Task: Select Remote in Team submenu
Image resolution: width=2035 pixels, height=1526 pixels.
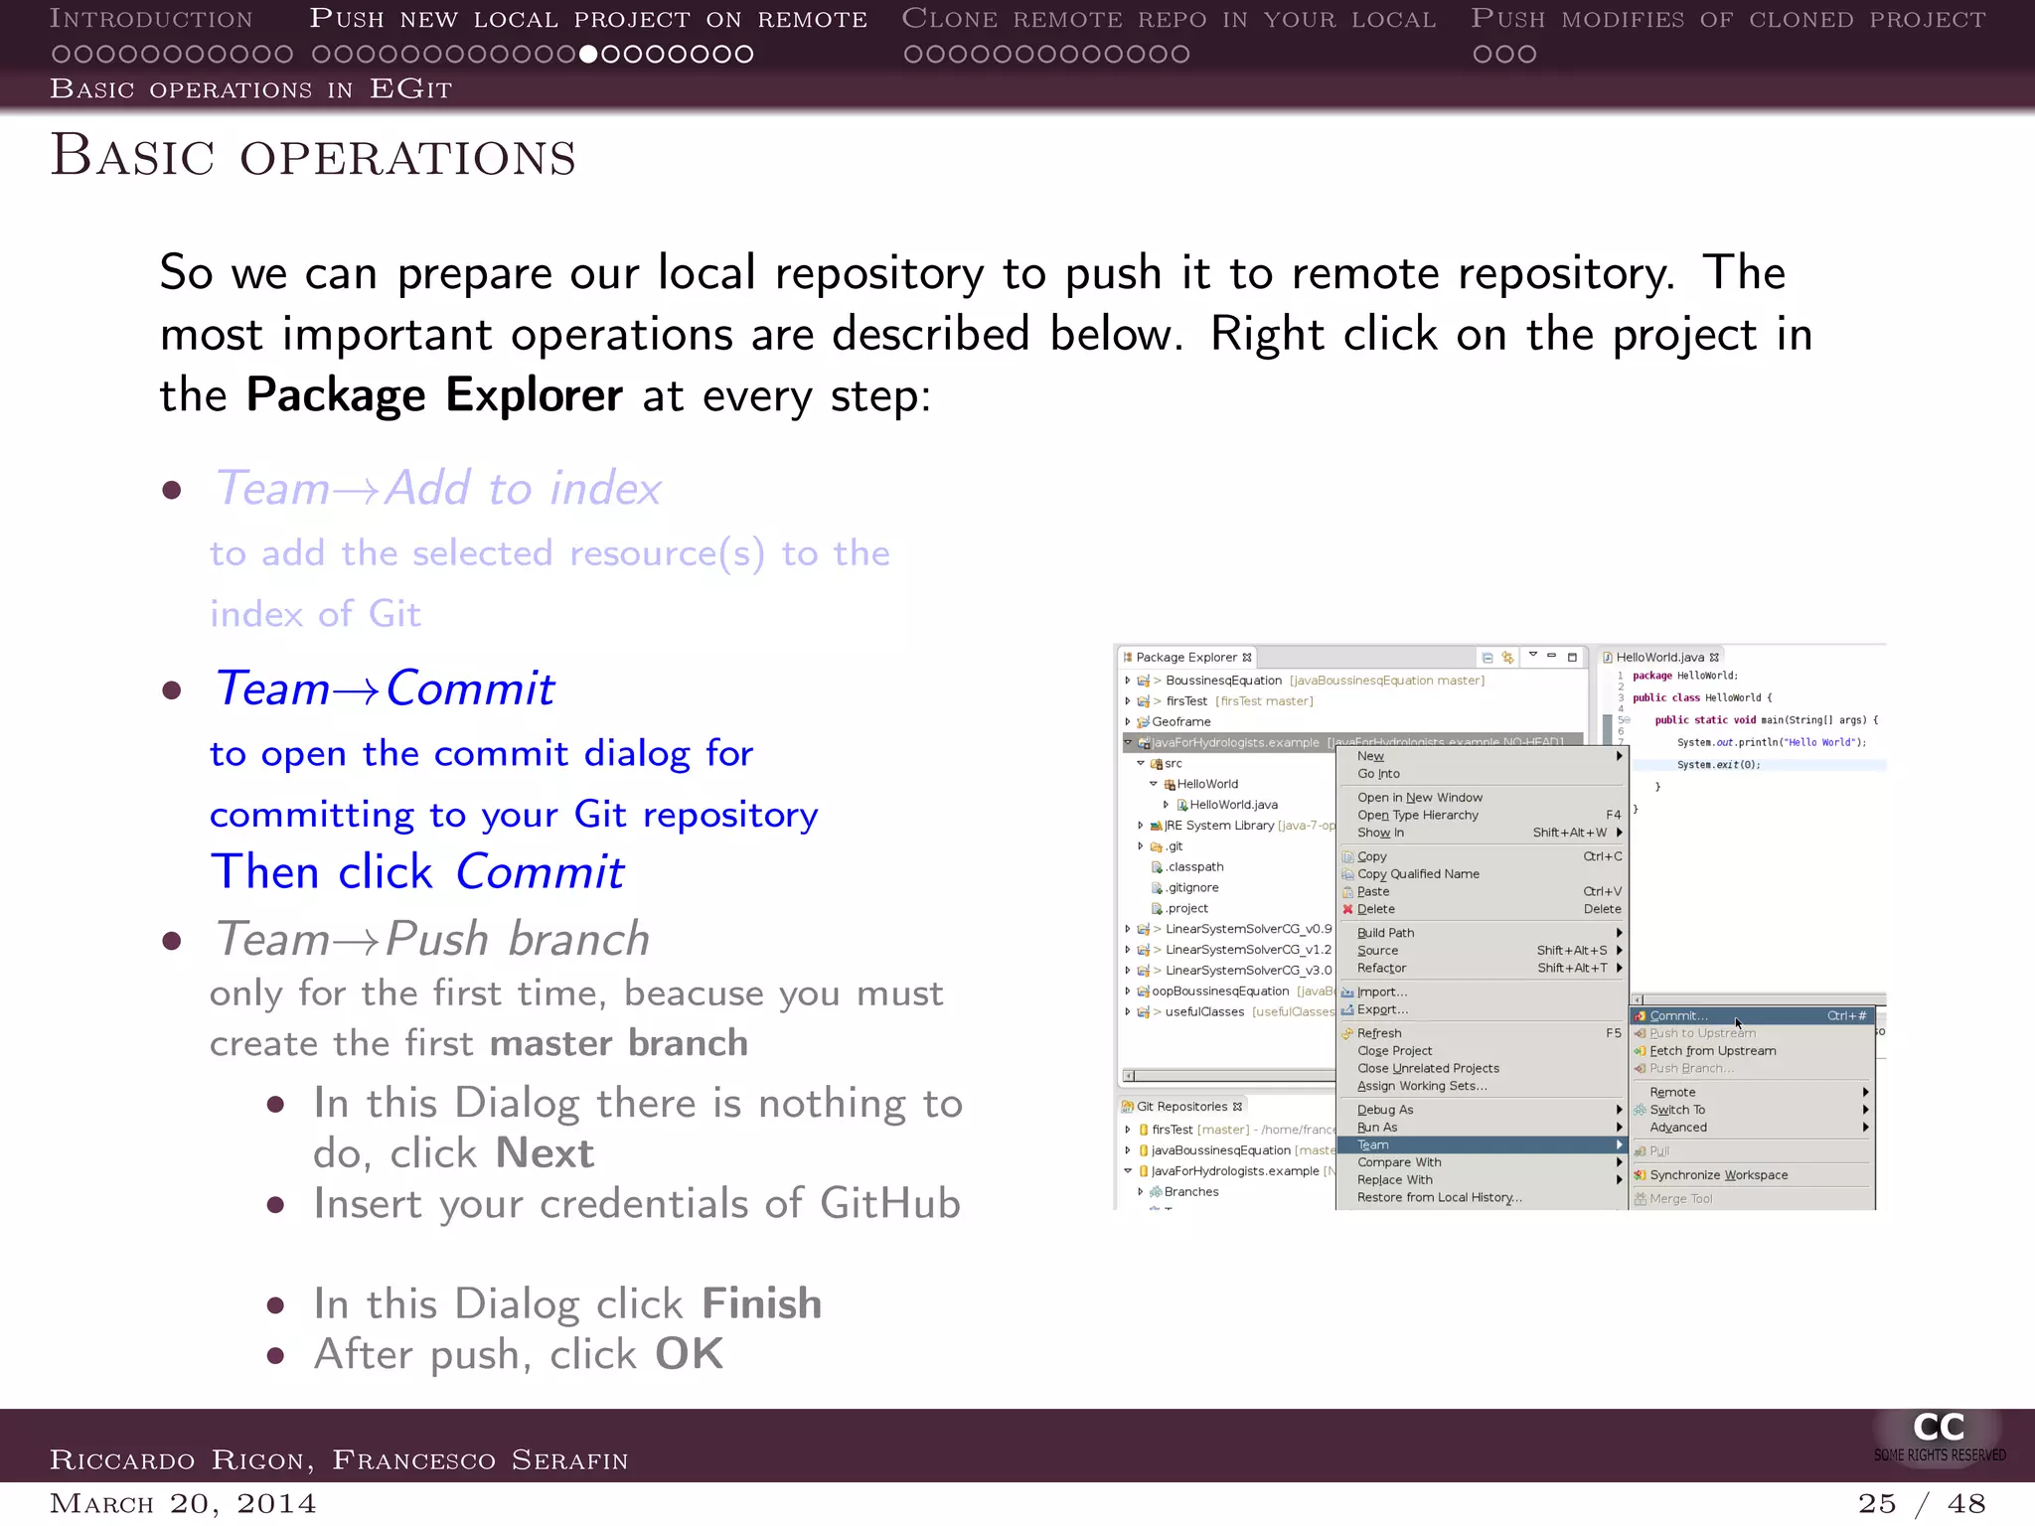Action: pyautogui.click(x=1753, y=1093)
